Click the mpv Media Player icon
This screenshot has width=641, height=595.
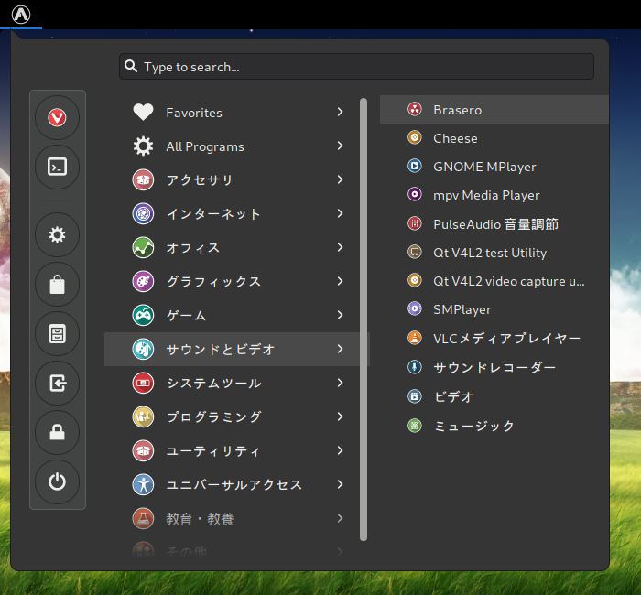tap(415, 194)
